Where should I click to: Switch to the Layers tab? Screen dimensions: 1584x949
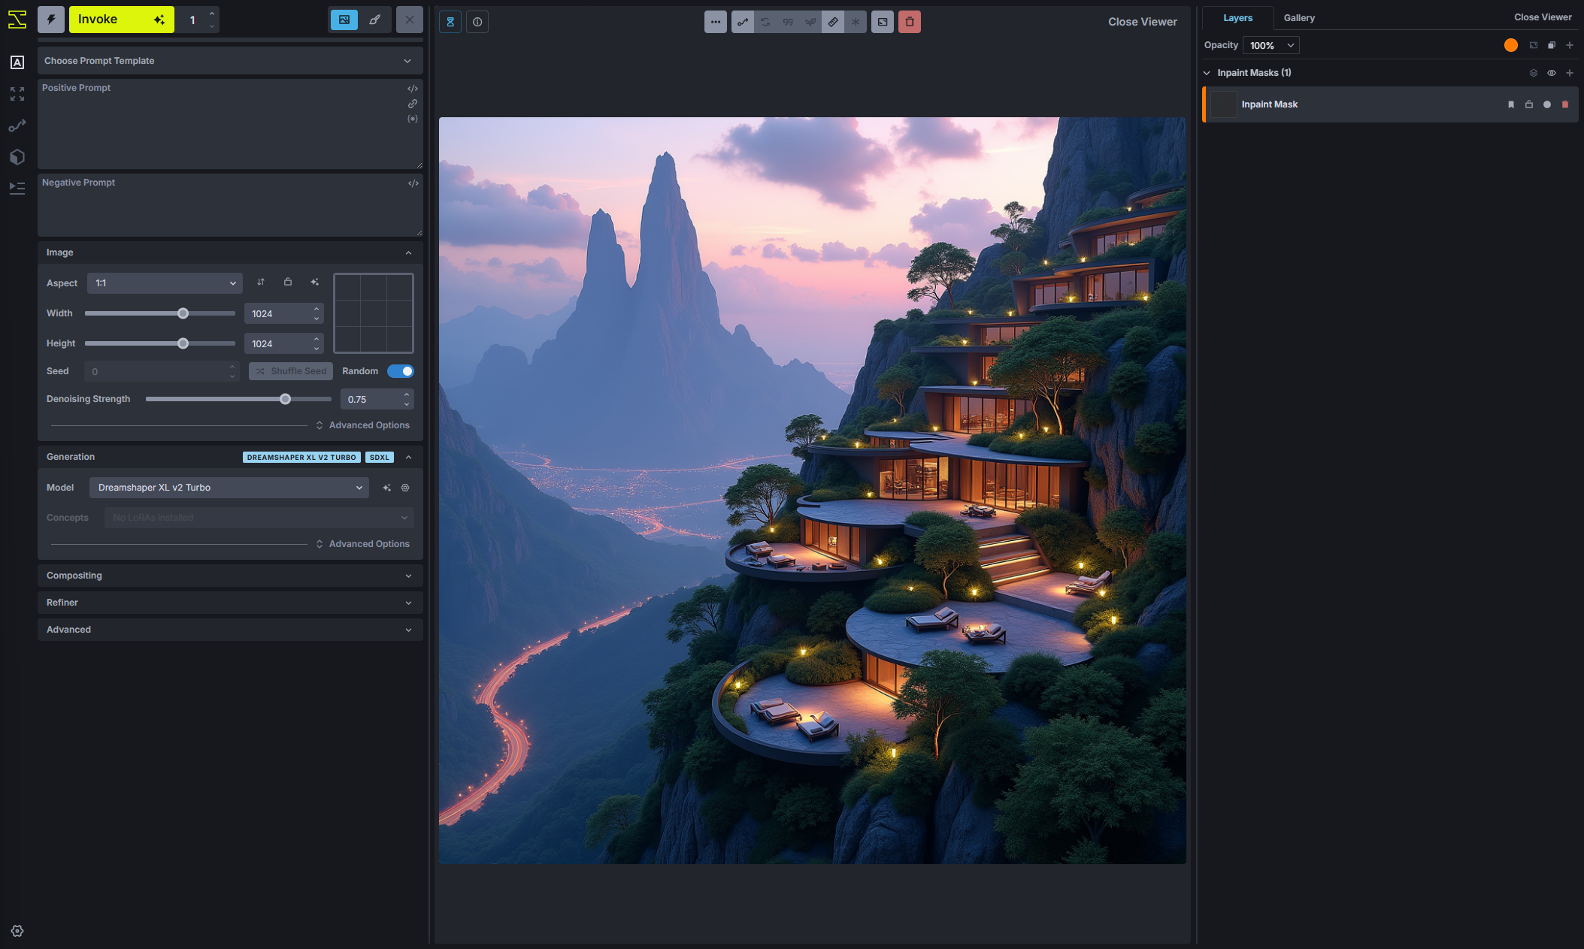1237,18
